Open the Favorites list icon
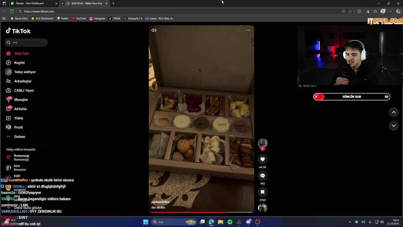This screenshot has height=227, width=403. click(375, 11)
